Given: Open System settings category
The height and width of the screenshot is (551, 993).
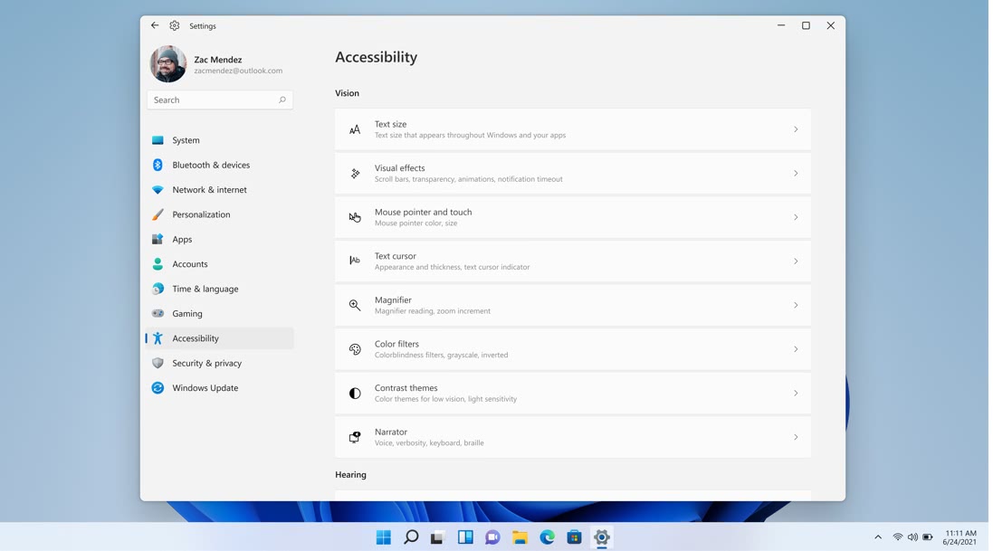Looking at the screenshot, I should coord(220,140).
